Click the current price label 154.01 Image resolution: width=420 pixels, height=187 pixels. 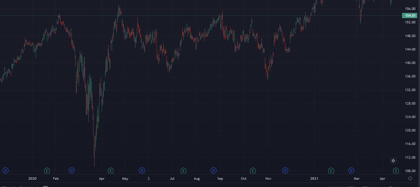pyautogui.click(x=410, y=15)
